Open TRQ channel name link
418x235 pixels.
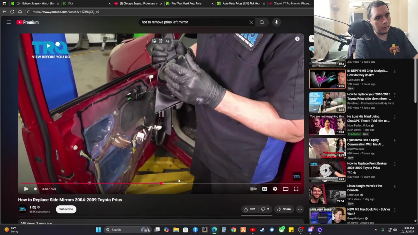pos(33,207)
